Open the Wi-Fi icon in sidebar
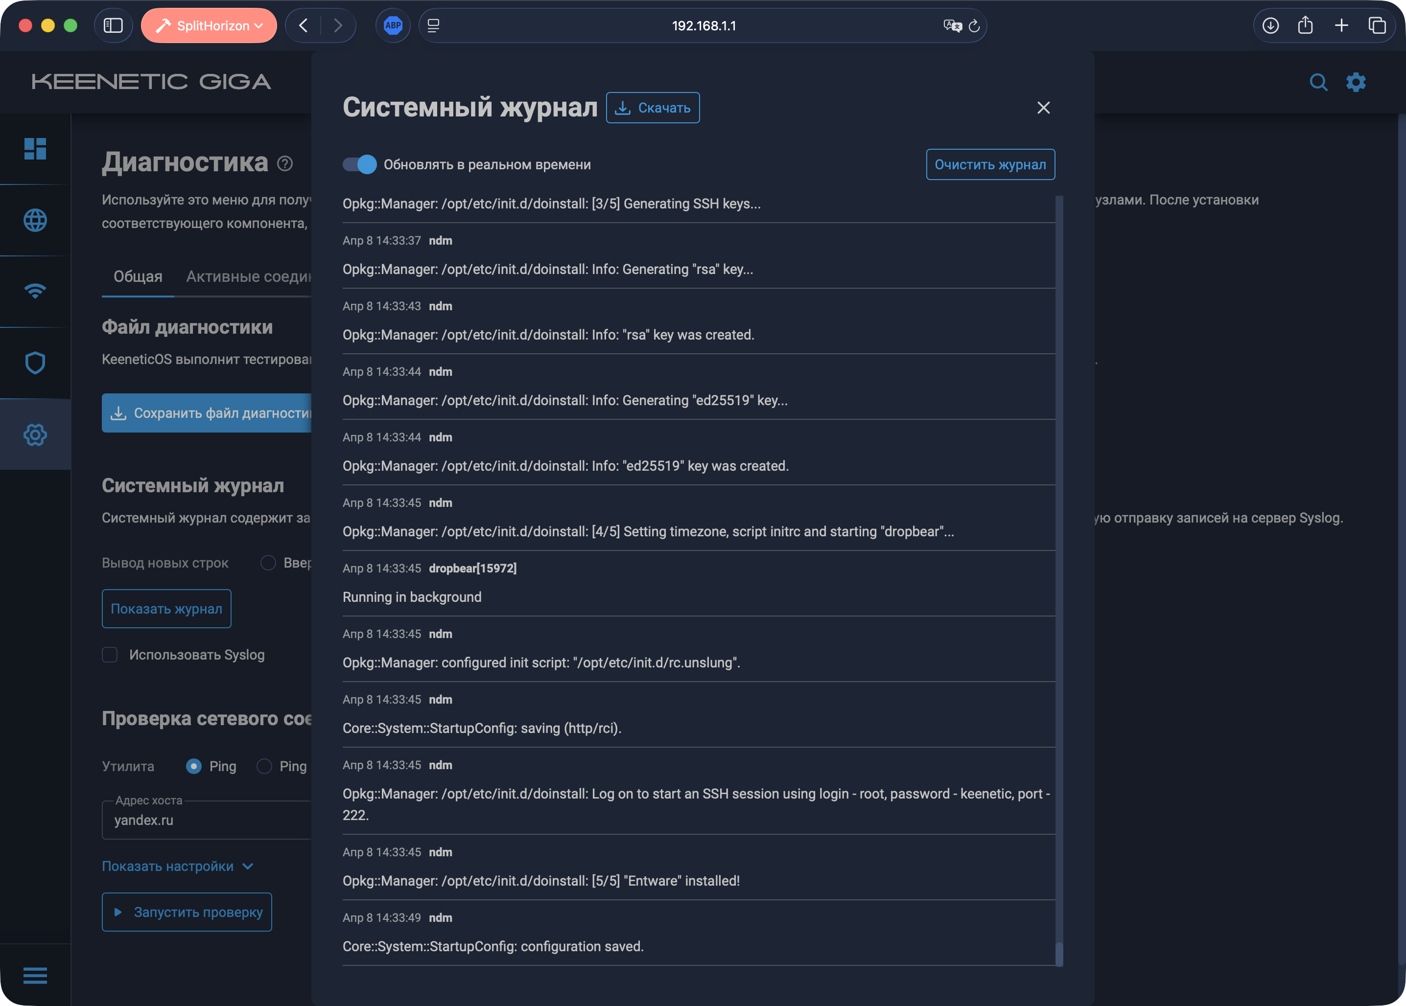The width and height of the screenshot is (1406, 1006). 35,291
